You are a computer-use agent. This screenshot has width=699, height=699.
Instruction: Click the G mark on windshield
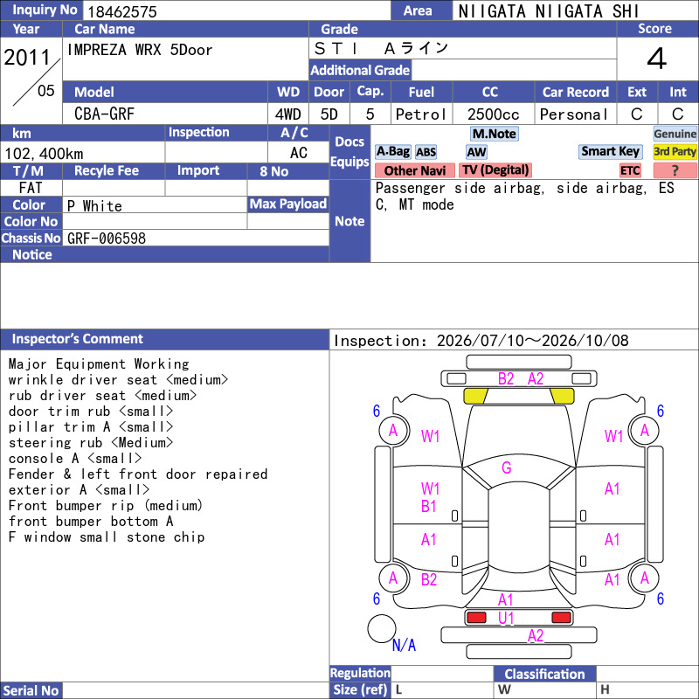pyautogui.click(x=507, y=467)
